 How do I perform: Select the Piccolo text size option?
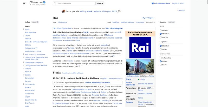point(161,30)
